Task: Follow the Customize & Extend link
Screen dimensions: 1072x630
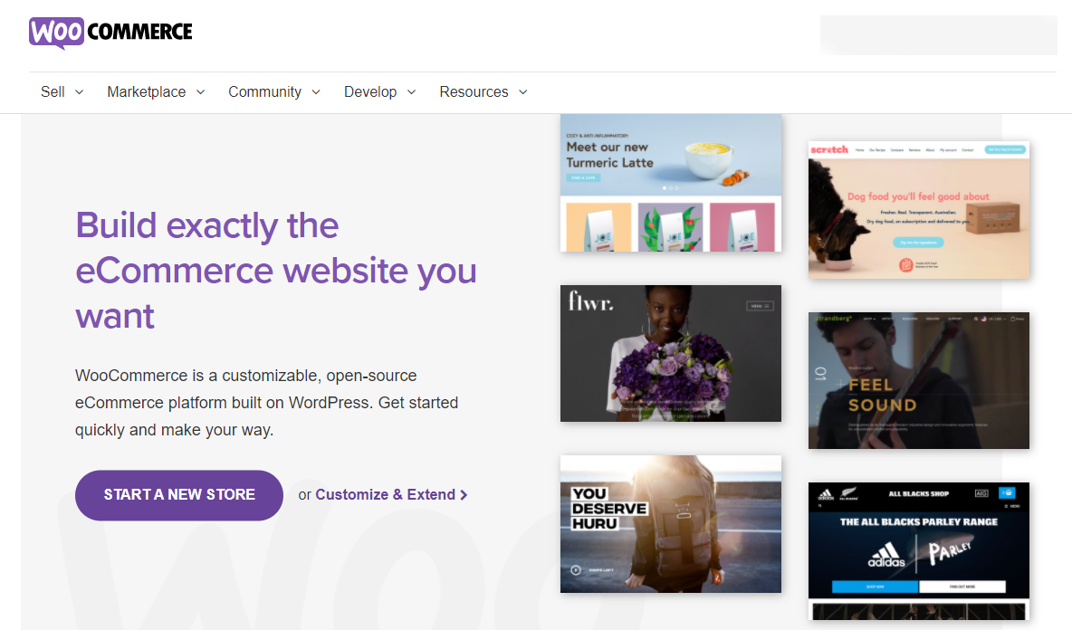Action: coord(391,495)
